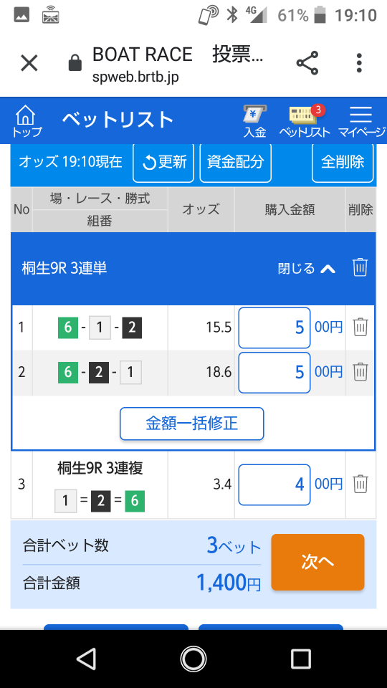Open the マイページ hamburger menu
Viewport: 387px width, 688px height.
pyautogui.click(x=361, y=122)
